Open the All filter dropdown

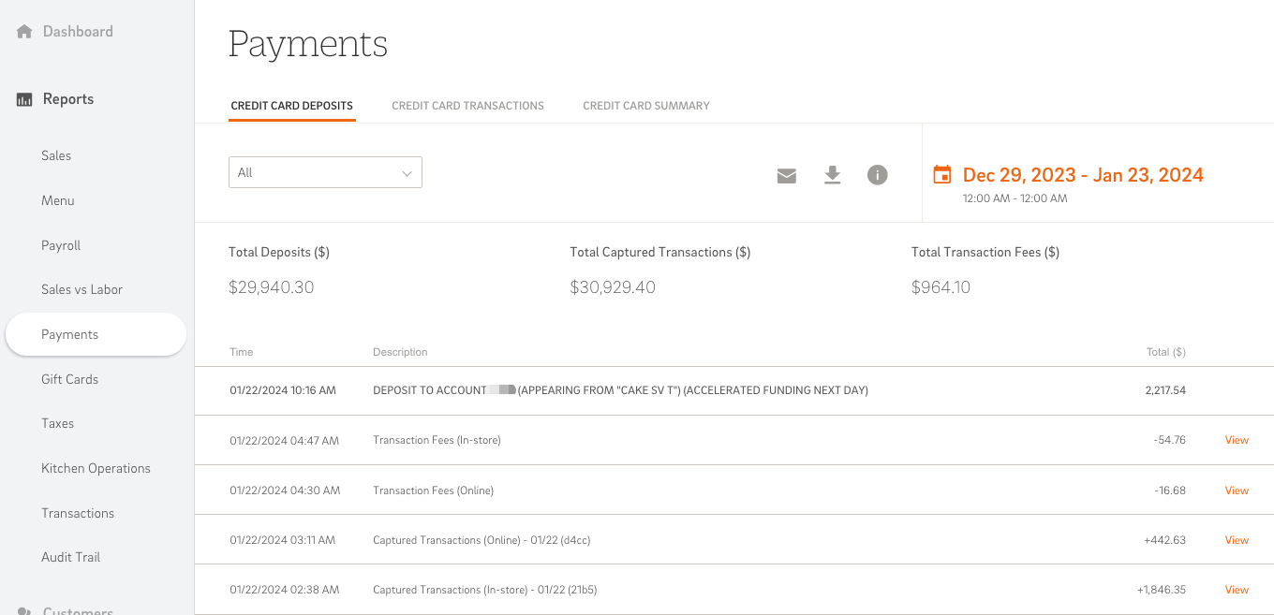(325, 172)
